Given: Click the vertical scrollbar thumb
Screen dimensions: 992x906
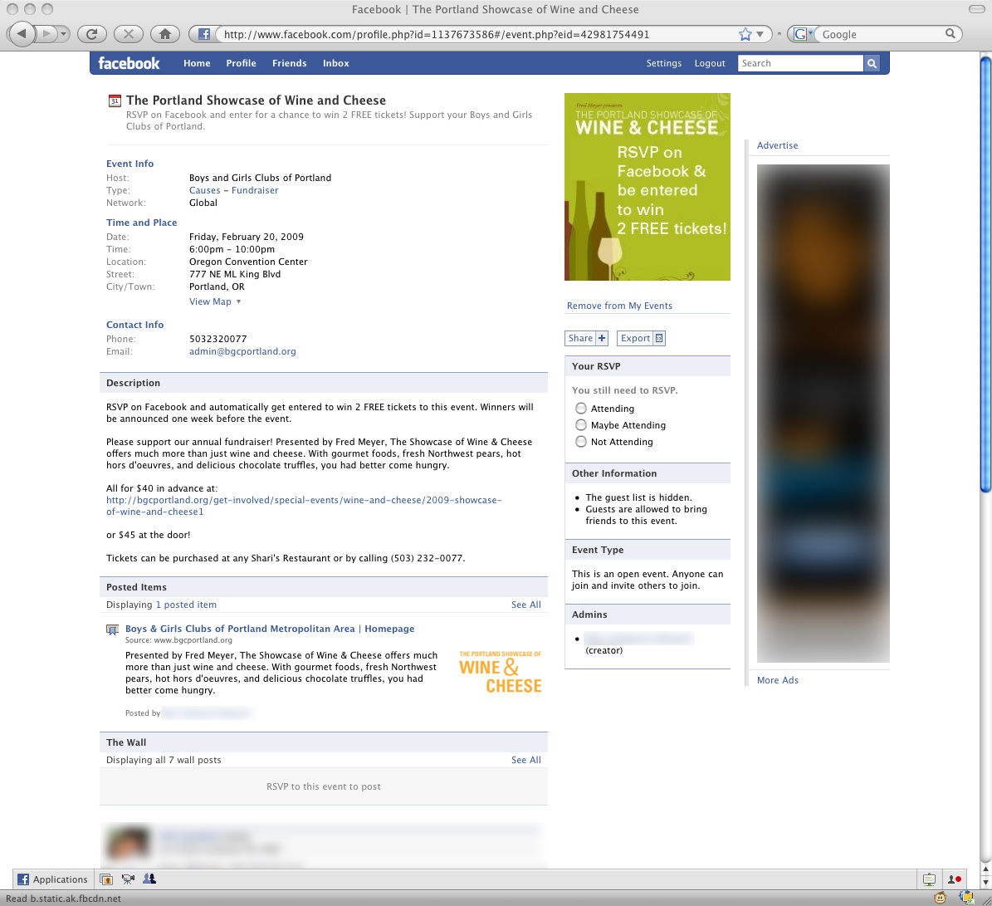Looking at the screenshot, I should click(x=985, y=275).
